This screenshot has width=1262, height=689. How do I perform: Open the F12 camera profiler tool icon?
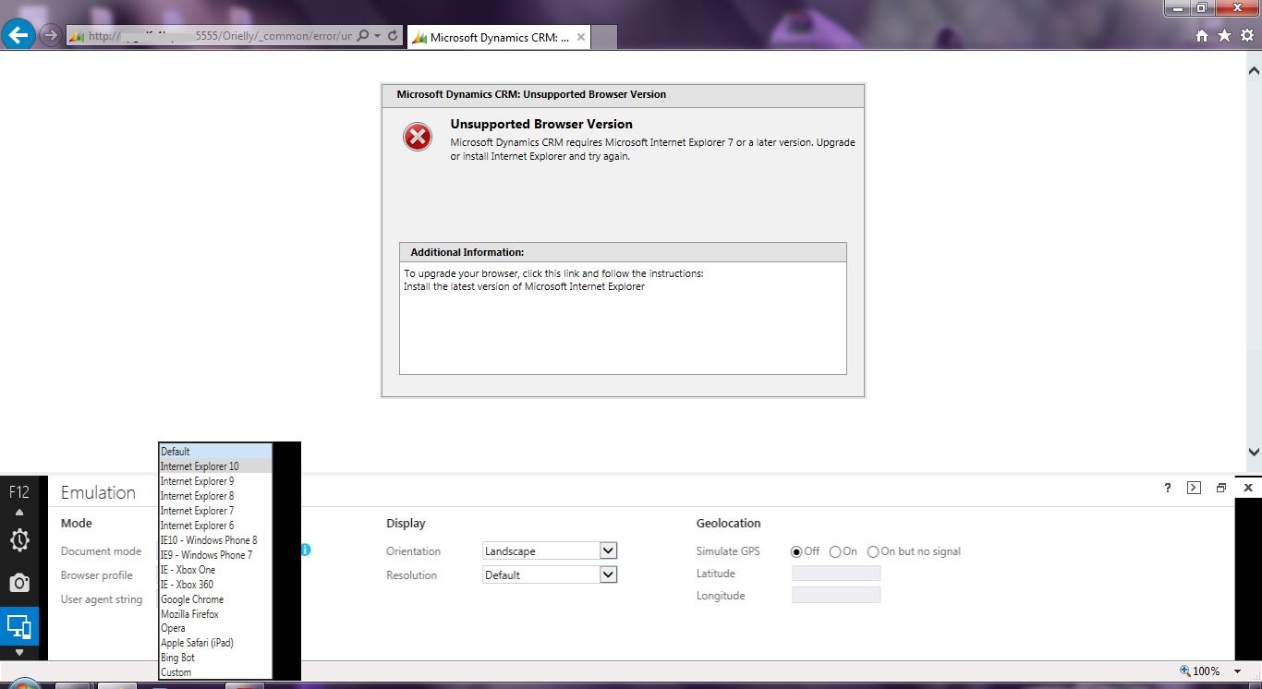tap(19, 583)
